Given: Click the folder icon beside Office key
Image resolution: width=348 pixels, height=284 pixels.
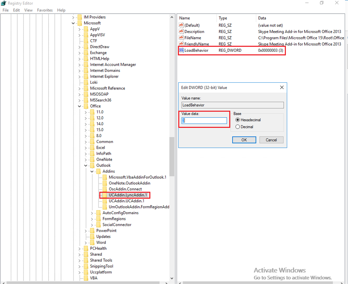Looking at the screenshot, I should 86,106.
